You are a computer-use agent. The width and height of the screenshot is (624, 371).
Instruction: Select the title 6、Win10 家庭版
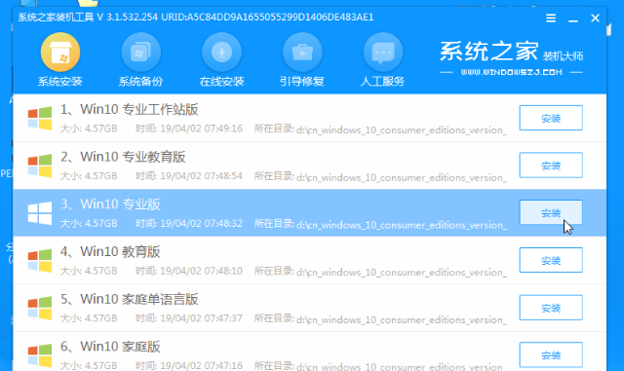[x=110, y=347]
